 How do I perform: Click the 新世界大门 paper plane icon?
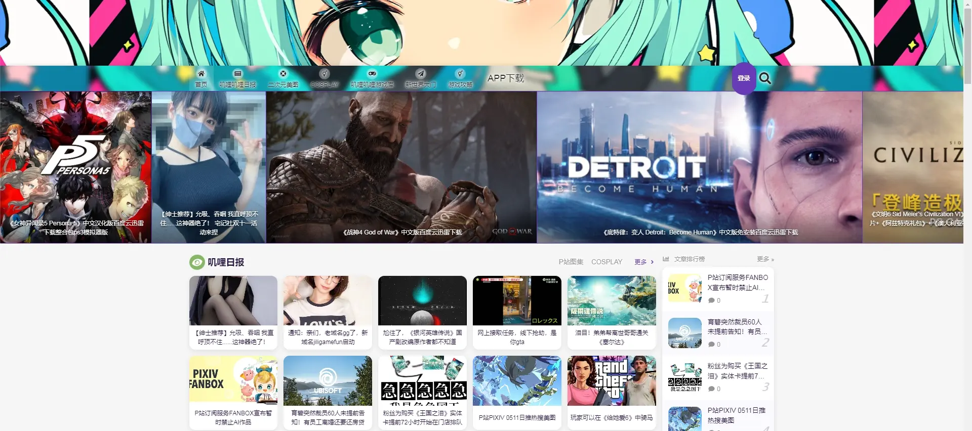coord(420,74)
